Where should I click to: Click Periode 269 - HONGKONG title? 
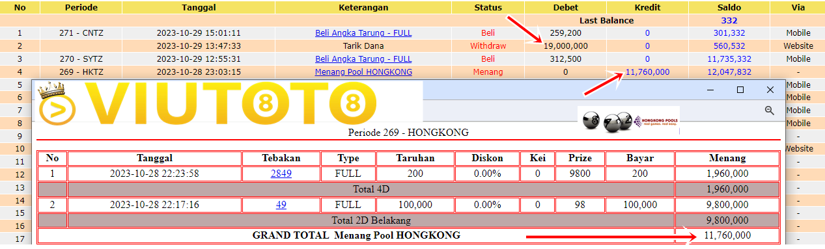pos(408,133)
